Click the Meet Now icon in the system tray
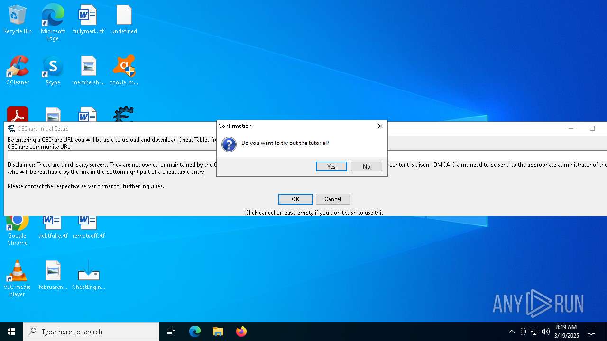Viewport: 607px width, 341px height. point(523,332)
